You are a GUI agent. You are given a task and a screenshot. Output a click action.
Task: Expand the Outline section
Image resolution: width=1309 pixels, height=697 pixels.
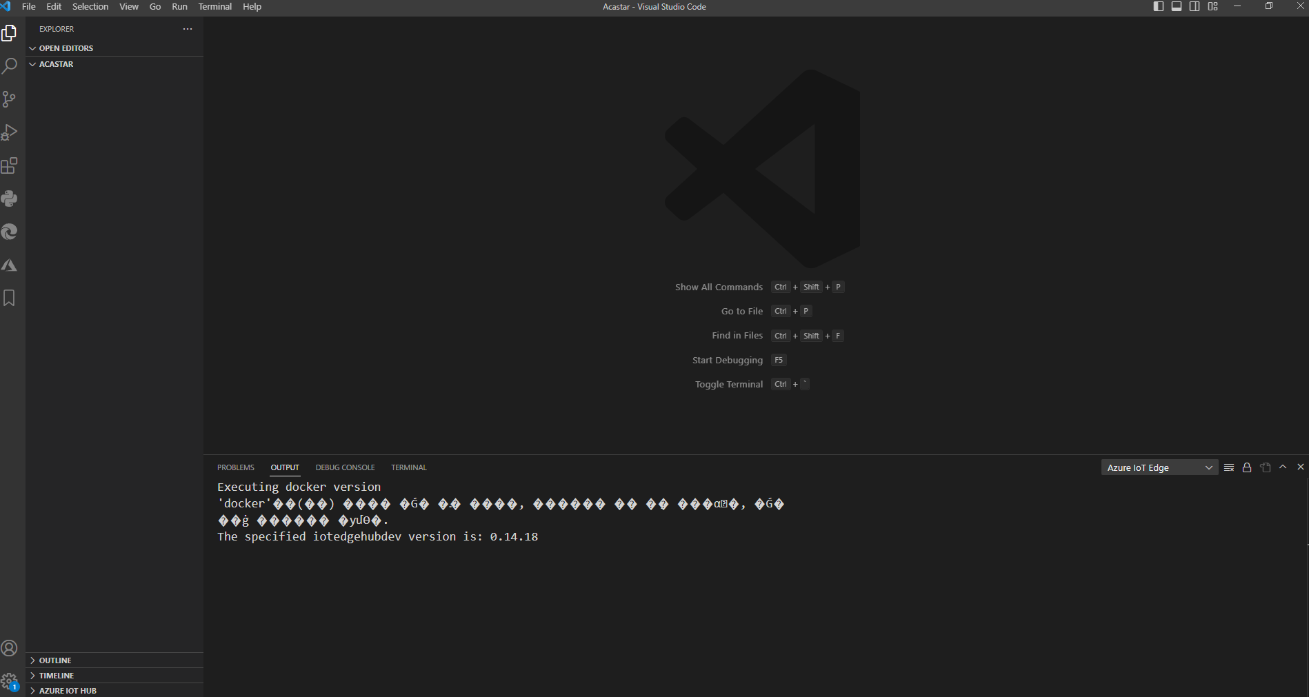point(114,660)
